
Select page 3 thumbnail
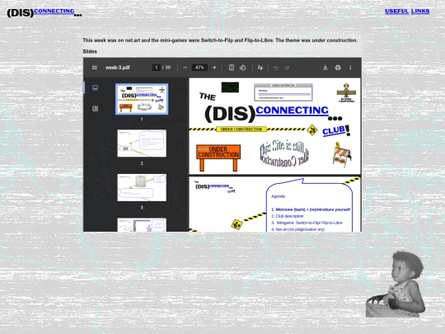tap(142, 187)
